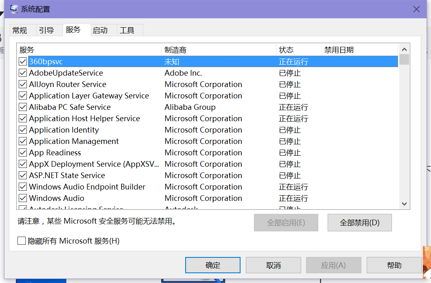Open help with the 帮助 button
Screen dimensions: 431x283
[x=394, y=265]
